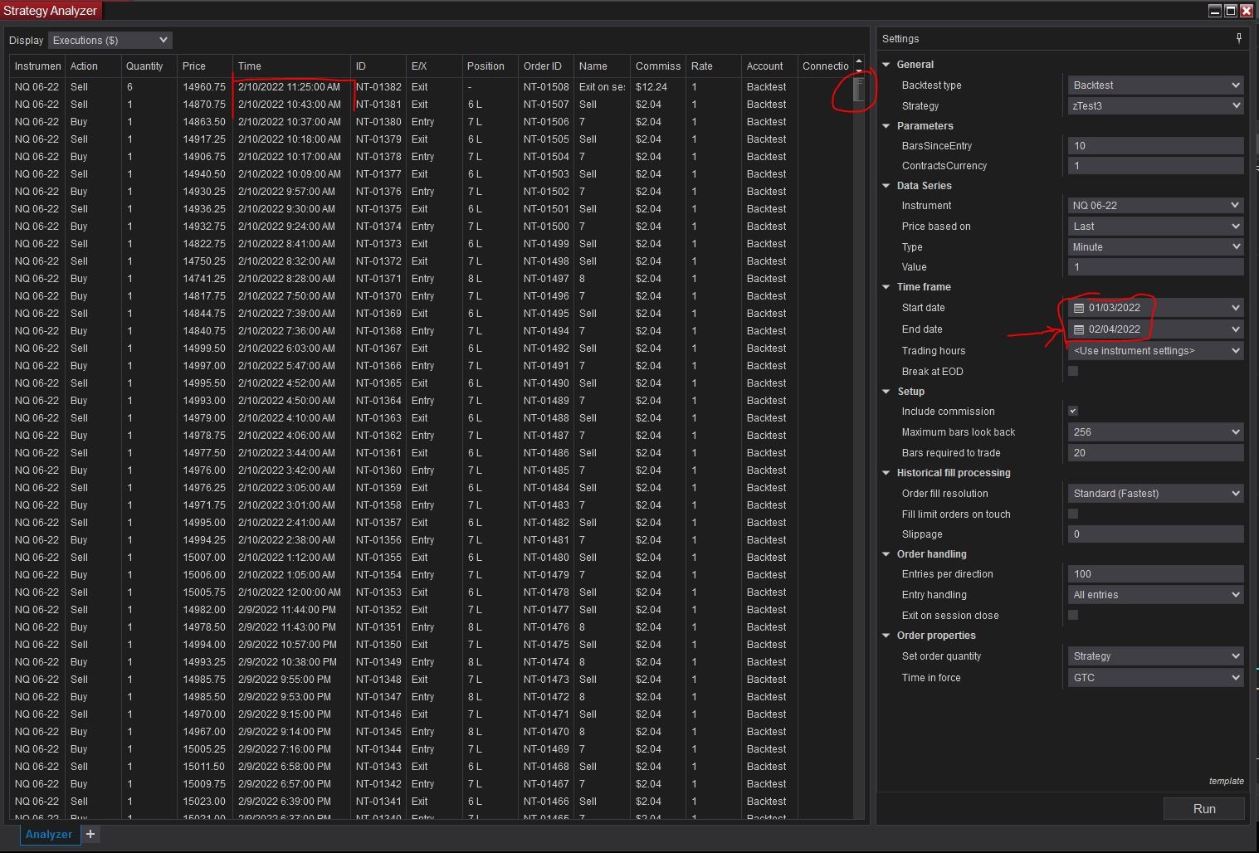Screen dimensions: 1259x853
Task: Open the Order fill resolution dropdown
Action: 1155,493
